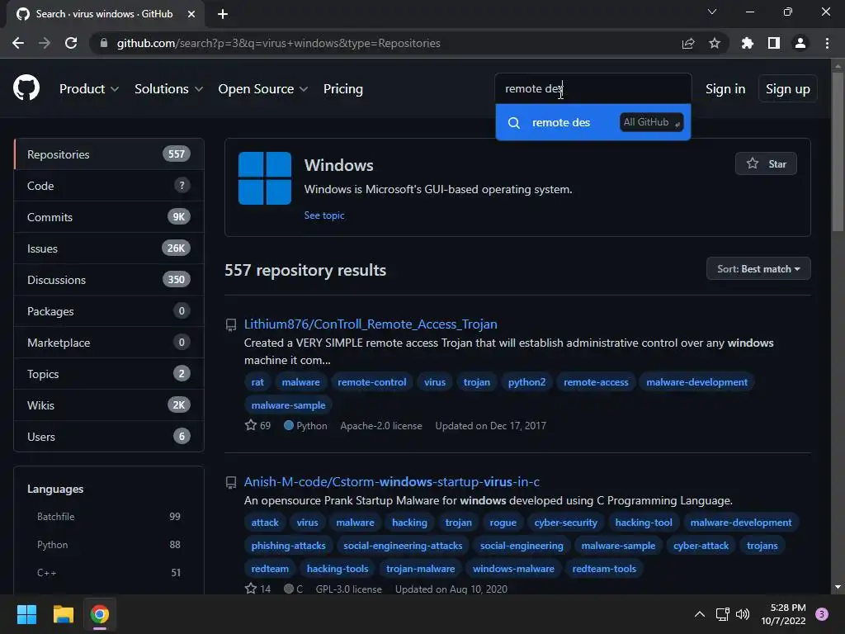Open Lithium876/ConTroll_Remote_Access_Trojan repository
Viewport: 845px width, 634px height.
click(x=371, y=324)
